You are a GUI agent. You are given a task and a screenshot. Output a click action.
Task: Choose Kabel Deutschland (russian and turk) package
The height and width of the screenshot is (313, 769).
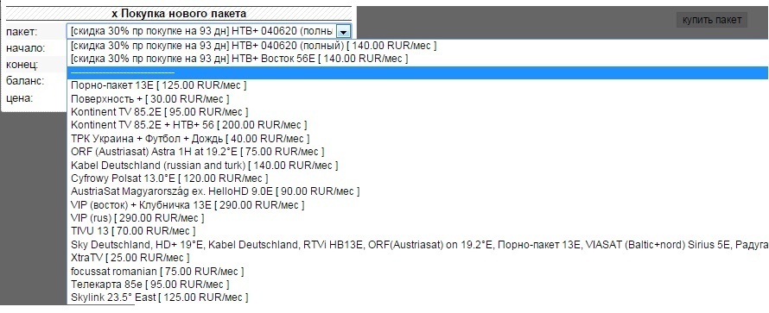coord(416,166)
